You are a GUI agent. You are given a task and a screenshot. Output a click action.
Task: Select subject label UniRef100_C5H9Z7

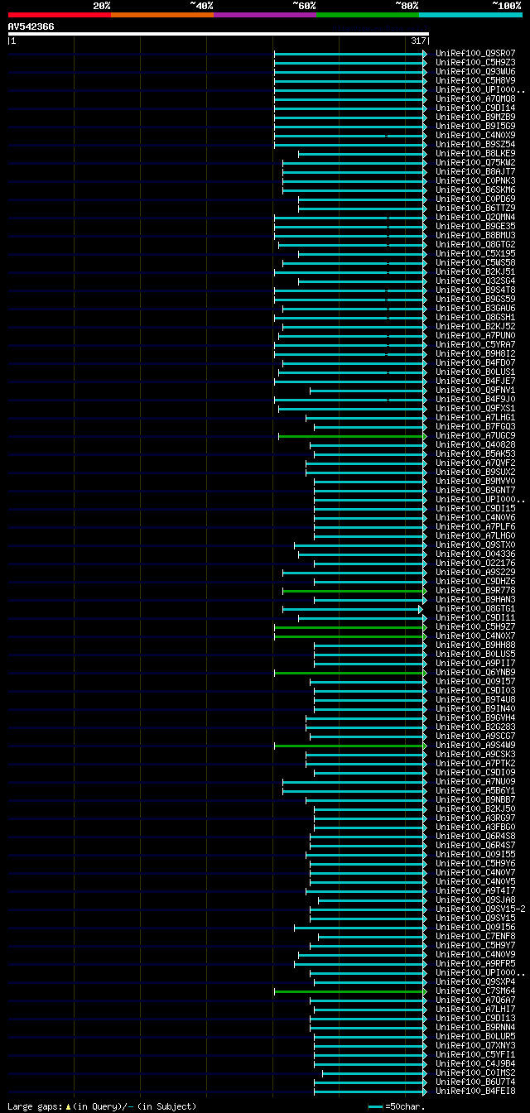(475, 627)
